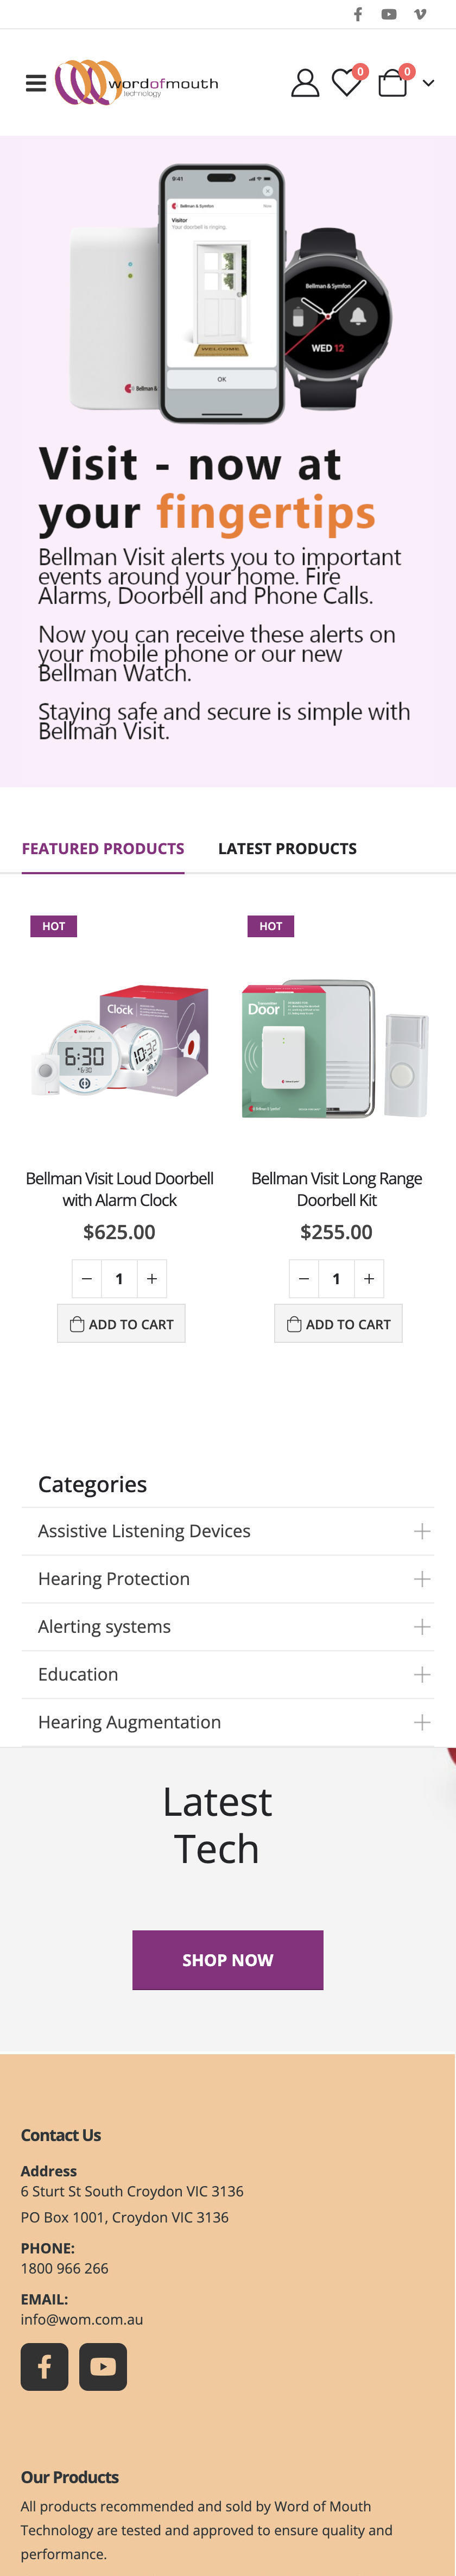The width and height of the screenshot is (456, 2576).
Task: Click the Vimeo icon in top bar
Action: pos(420,14)
